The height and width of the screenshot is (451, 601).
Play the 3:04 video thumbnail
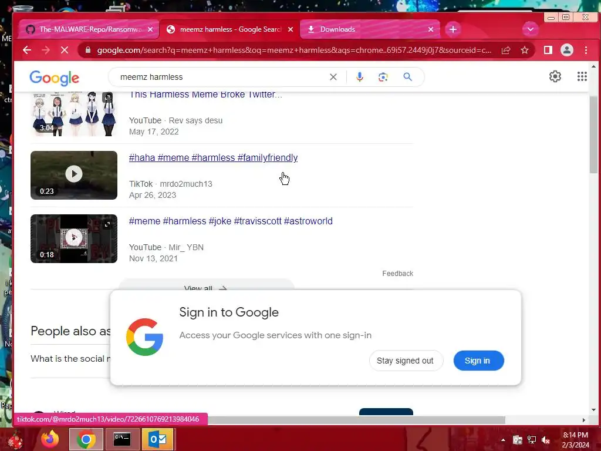click(x=74, y=114)
